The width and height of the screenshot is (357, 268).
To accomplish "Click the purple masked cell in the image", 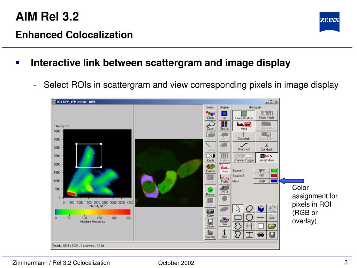I will 149,186.
